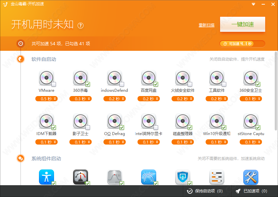Uncheck the 360杀毒 item checkbox
The height and width of the screenshot is (197, 278).
pos(88,84)
